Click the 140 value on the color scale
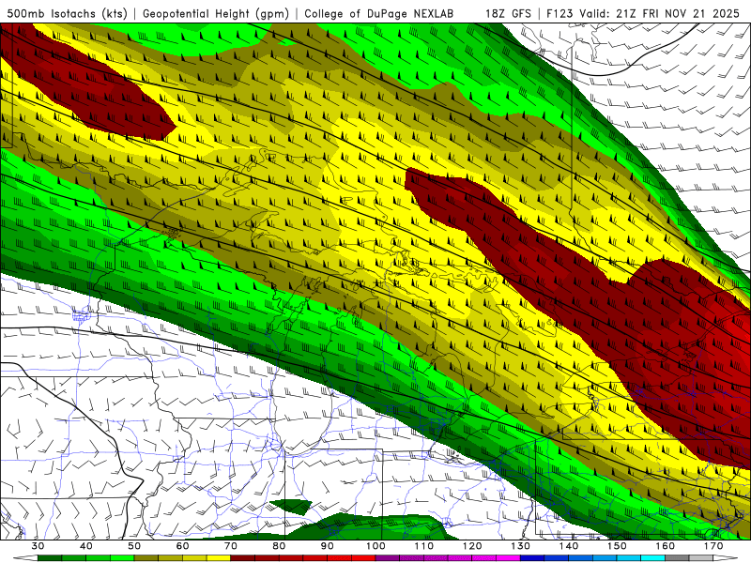This screenshot has width=751, height=563. point(569,546)
